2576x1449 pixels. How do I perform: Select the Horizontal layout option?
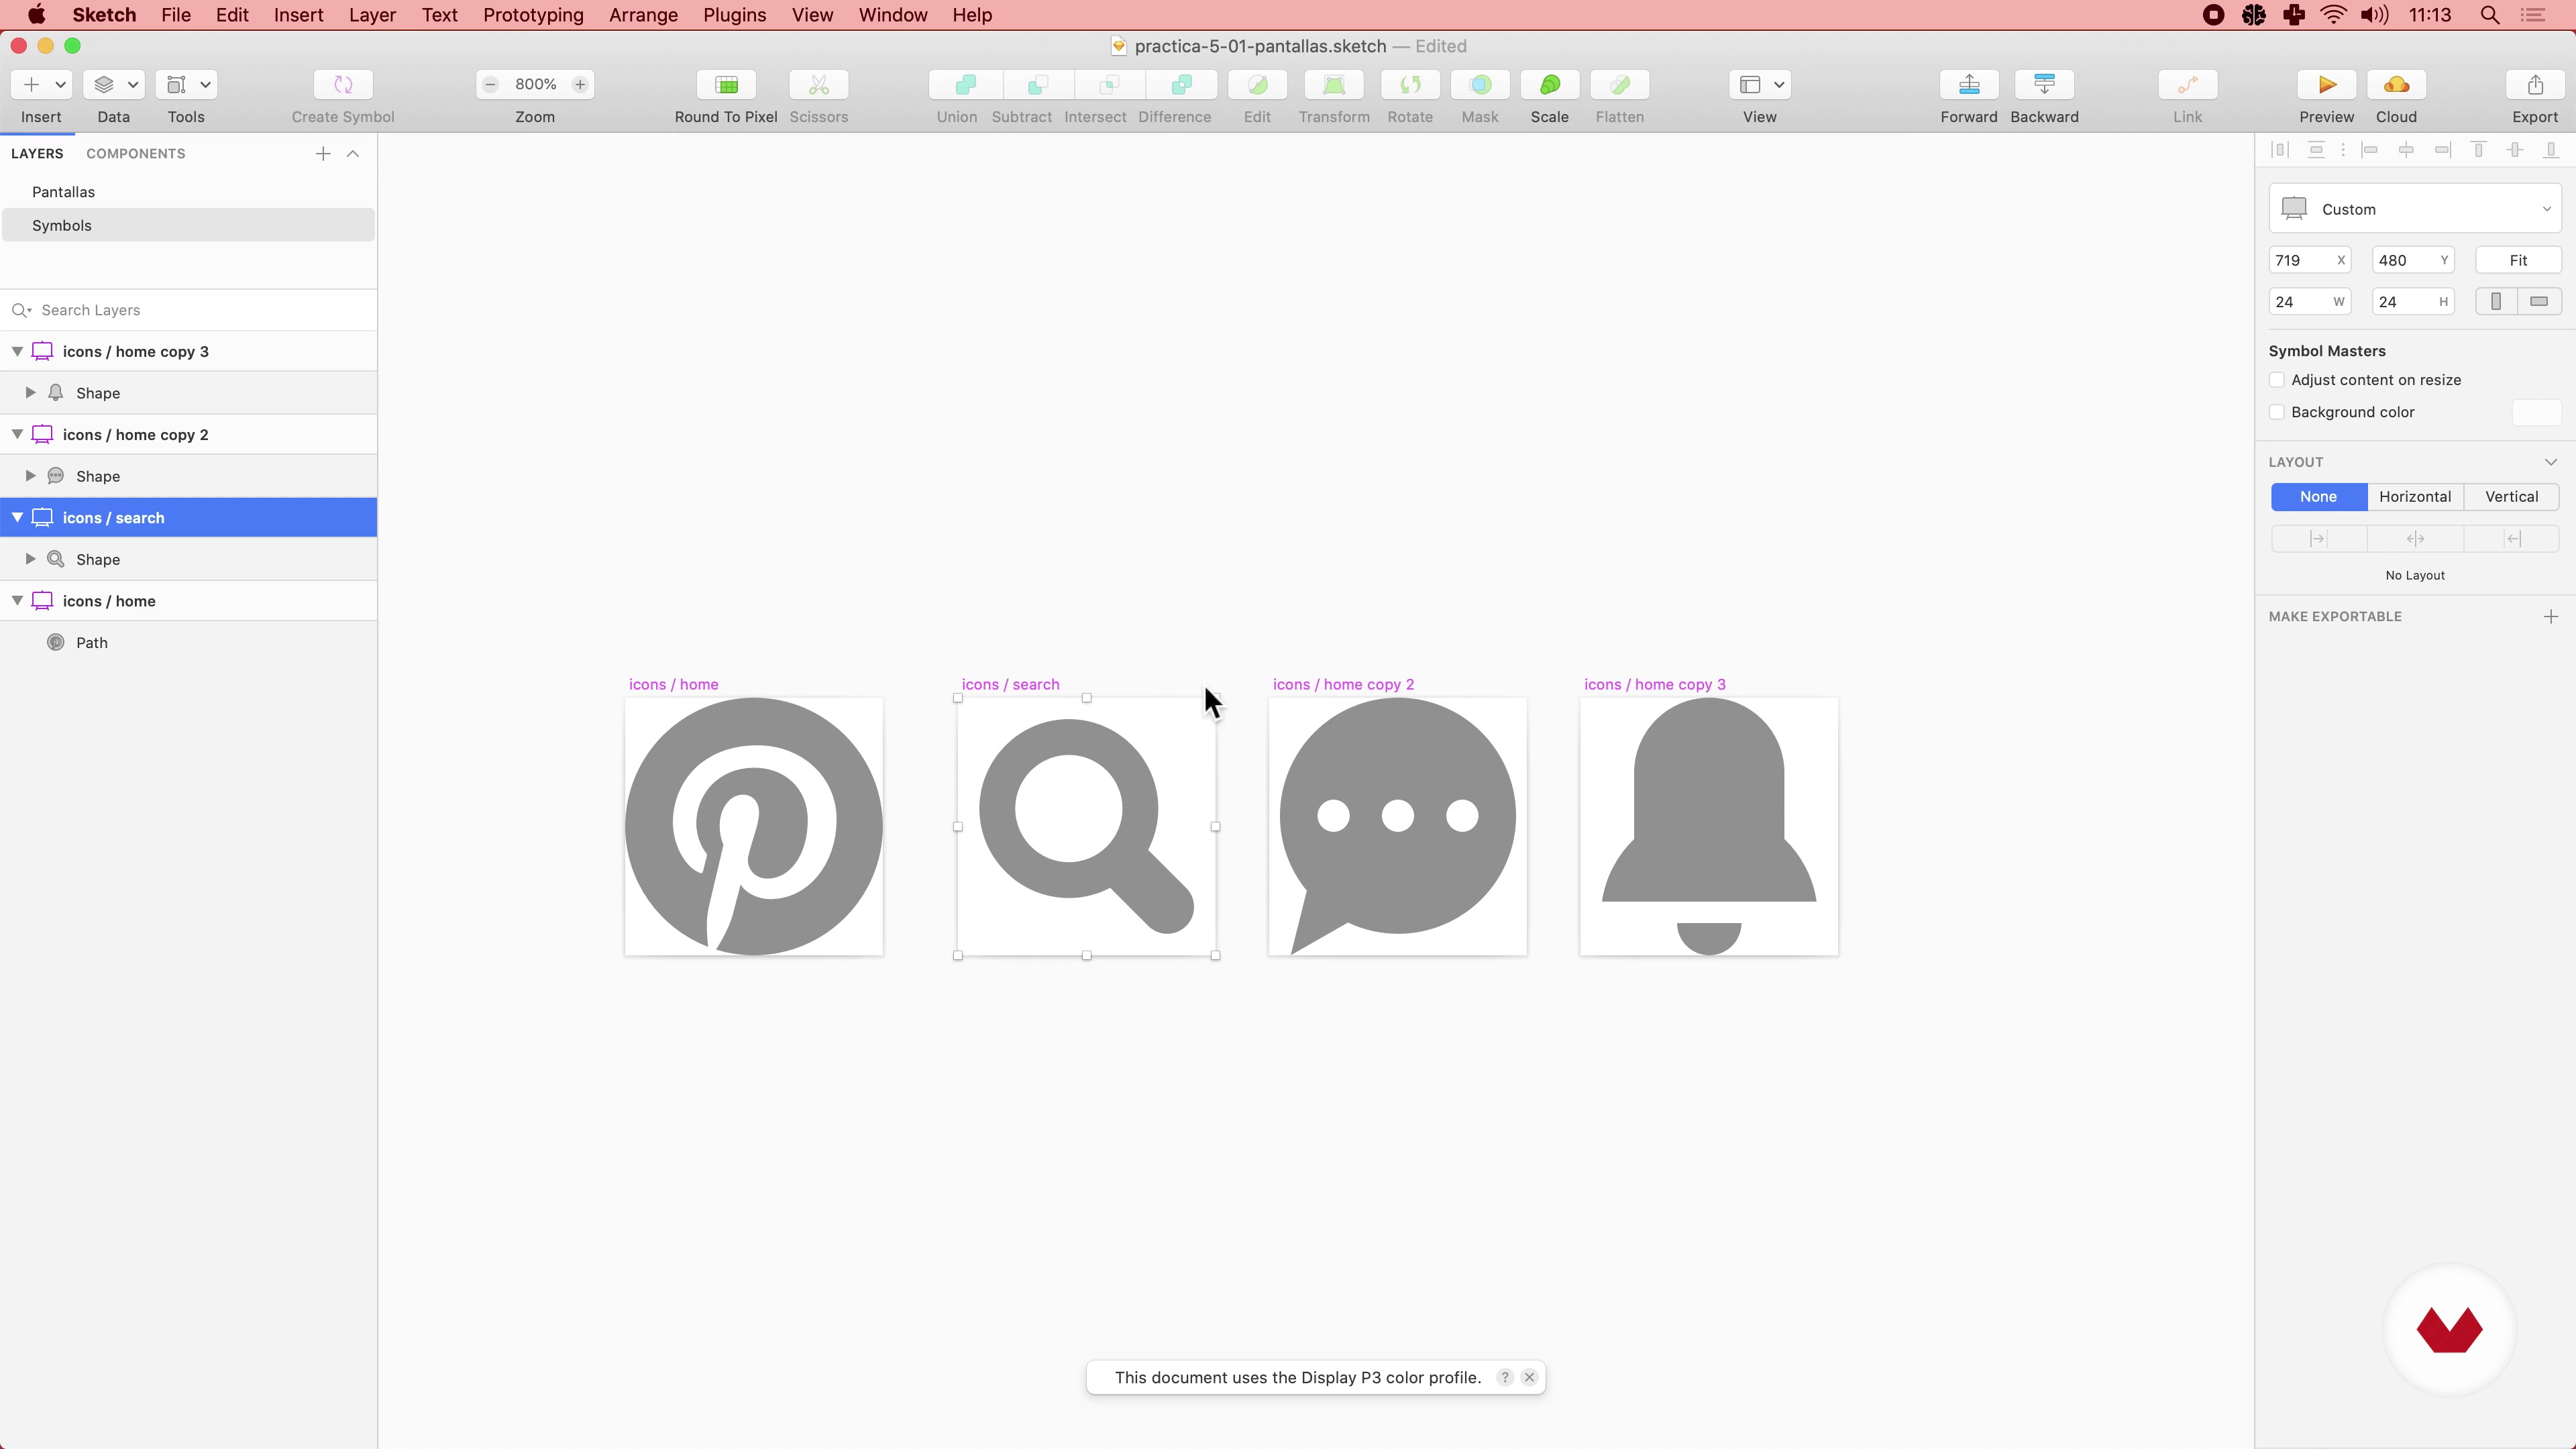coord(2415,497)
